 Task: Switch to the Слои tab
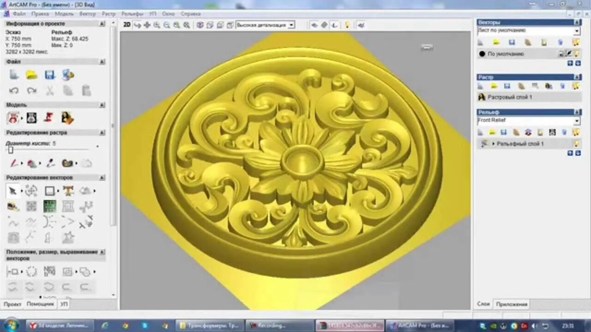tap(483, 304)
